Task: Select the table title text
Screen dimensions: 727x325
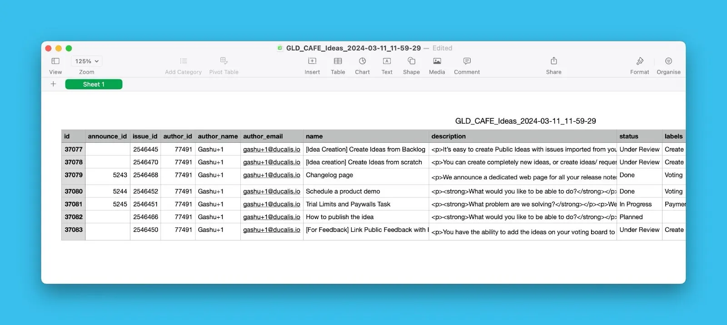Action: [525, 121]
